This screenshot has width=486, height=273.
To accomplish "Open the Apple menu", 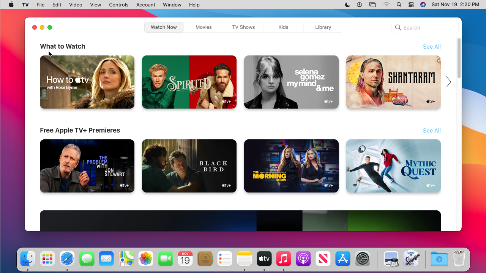I will [x=11, y=5].
